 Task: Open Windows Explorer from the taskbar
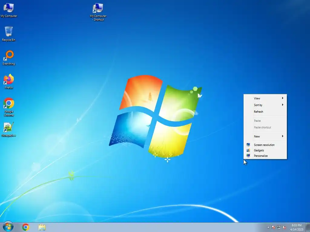click(x=42, y=227)
